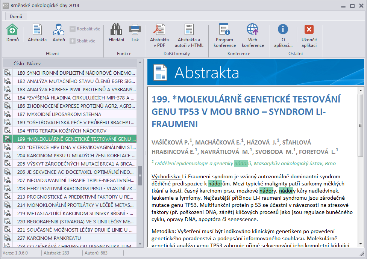This screenshot has width=367, height=259.
Task: Select abstract 205 Výskyt zárodečných mutací
Action: tap(70, 164)
